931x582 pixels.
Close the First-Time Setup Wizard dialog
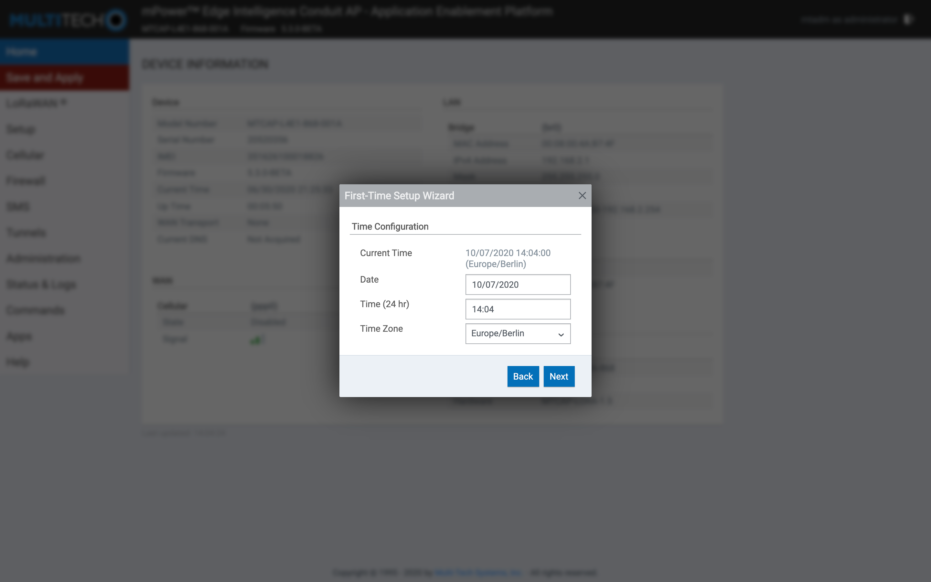click(582, 196)
